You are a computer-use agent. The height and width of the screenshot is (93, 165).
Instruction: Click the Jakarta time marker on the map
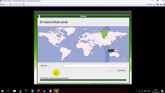click(x=107, y=51)
